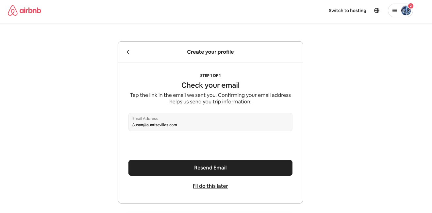This screenshot has width=432, height=213.
Task: Click the red notification badge showing 2
Action: pos(411,6)
